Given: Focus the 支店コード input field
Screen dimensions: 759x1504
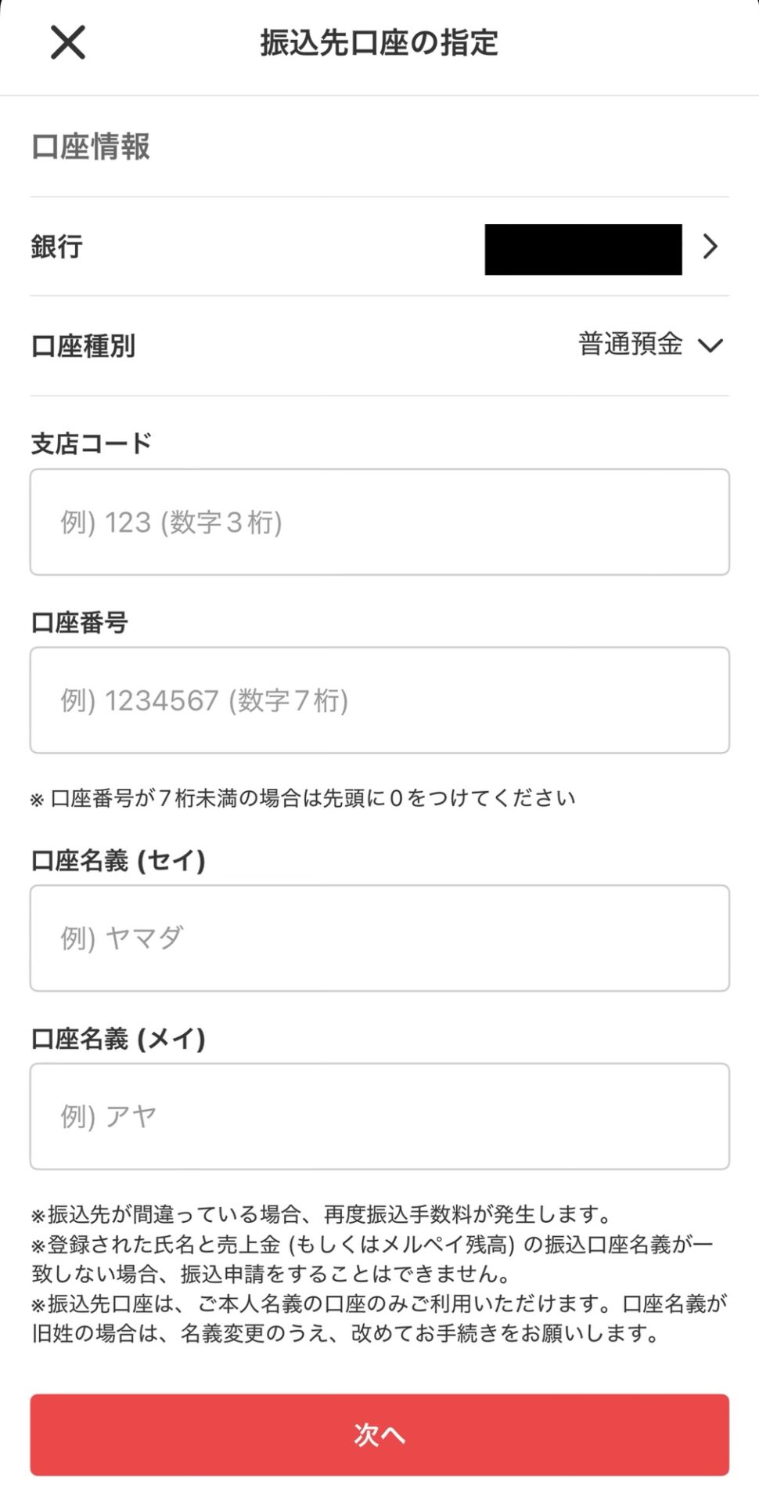Looking at the screenshot, I should (379, 522).
